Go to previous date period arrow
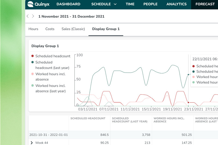218x145 pixels. pyautogui.click(x=28, y=16)
